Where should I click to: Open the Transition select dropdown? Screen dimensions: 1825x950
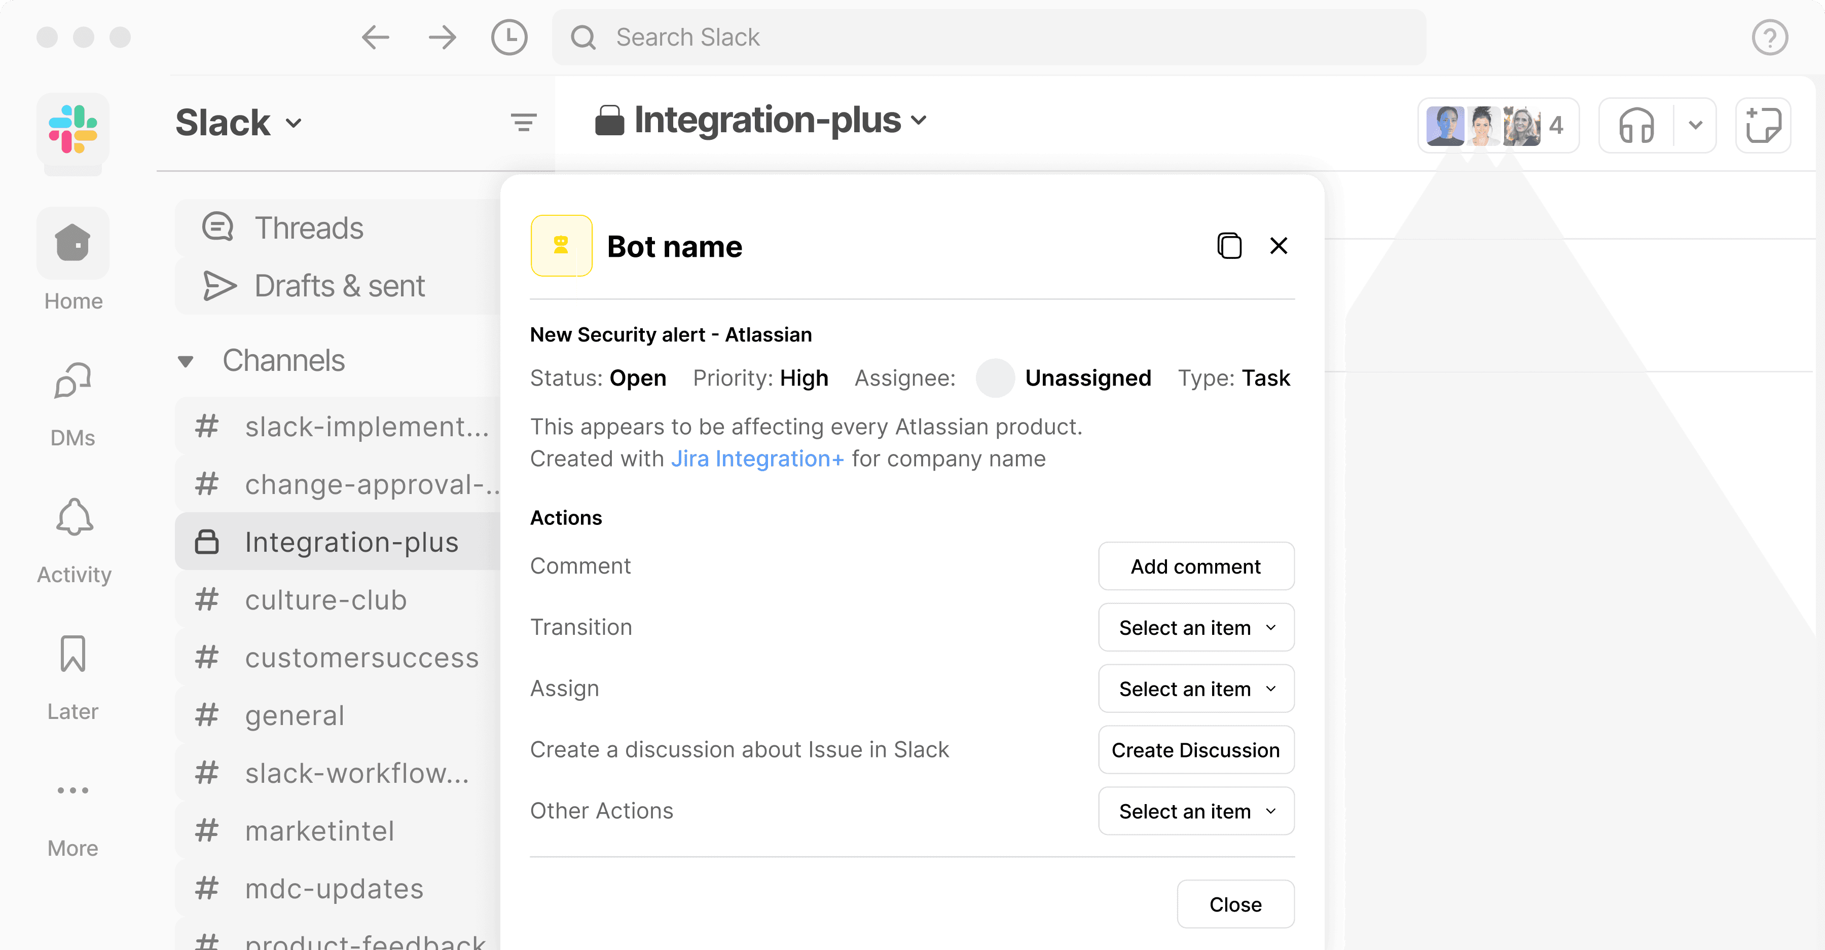(1196, 627)
